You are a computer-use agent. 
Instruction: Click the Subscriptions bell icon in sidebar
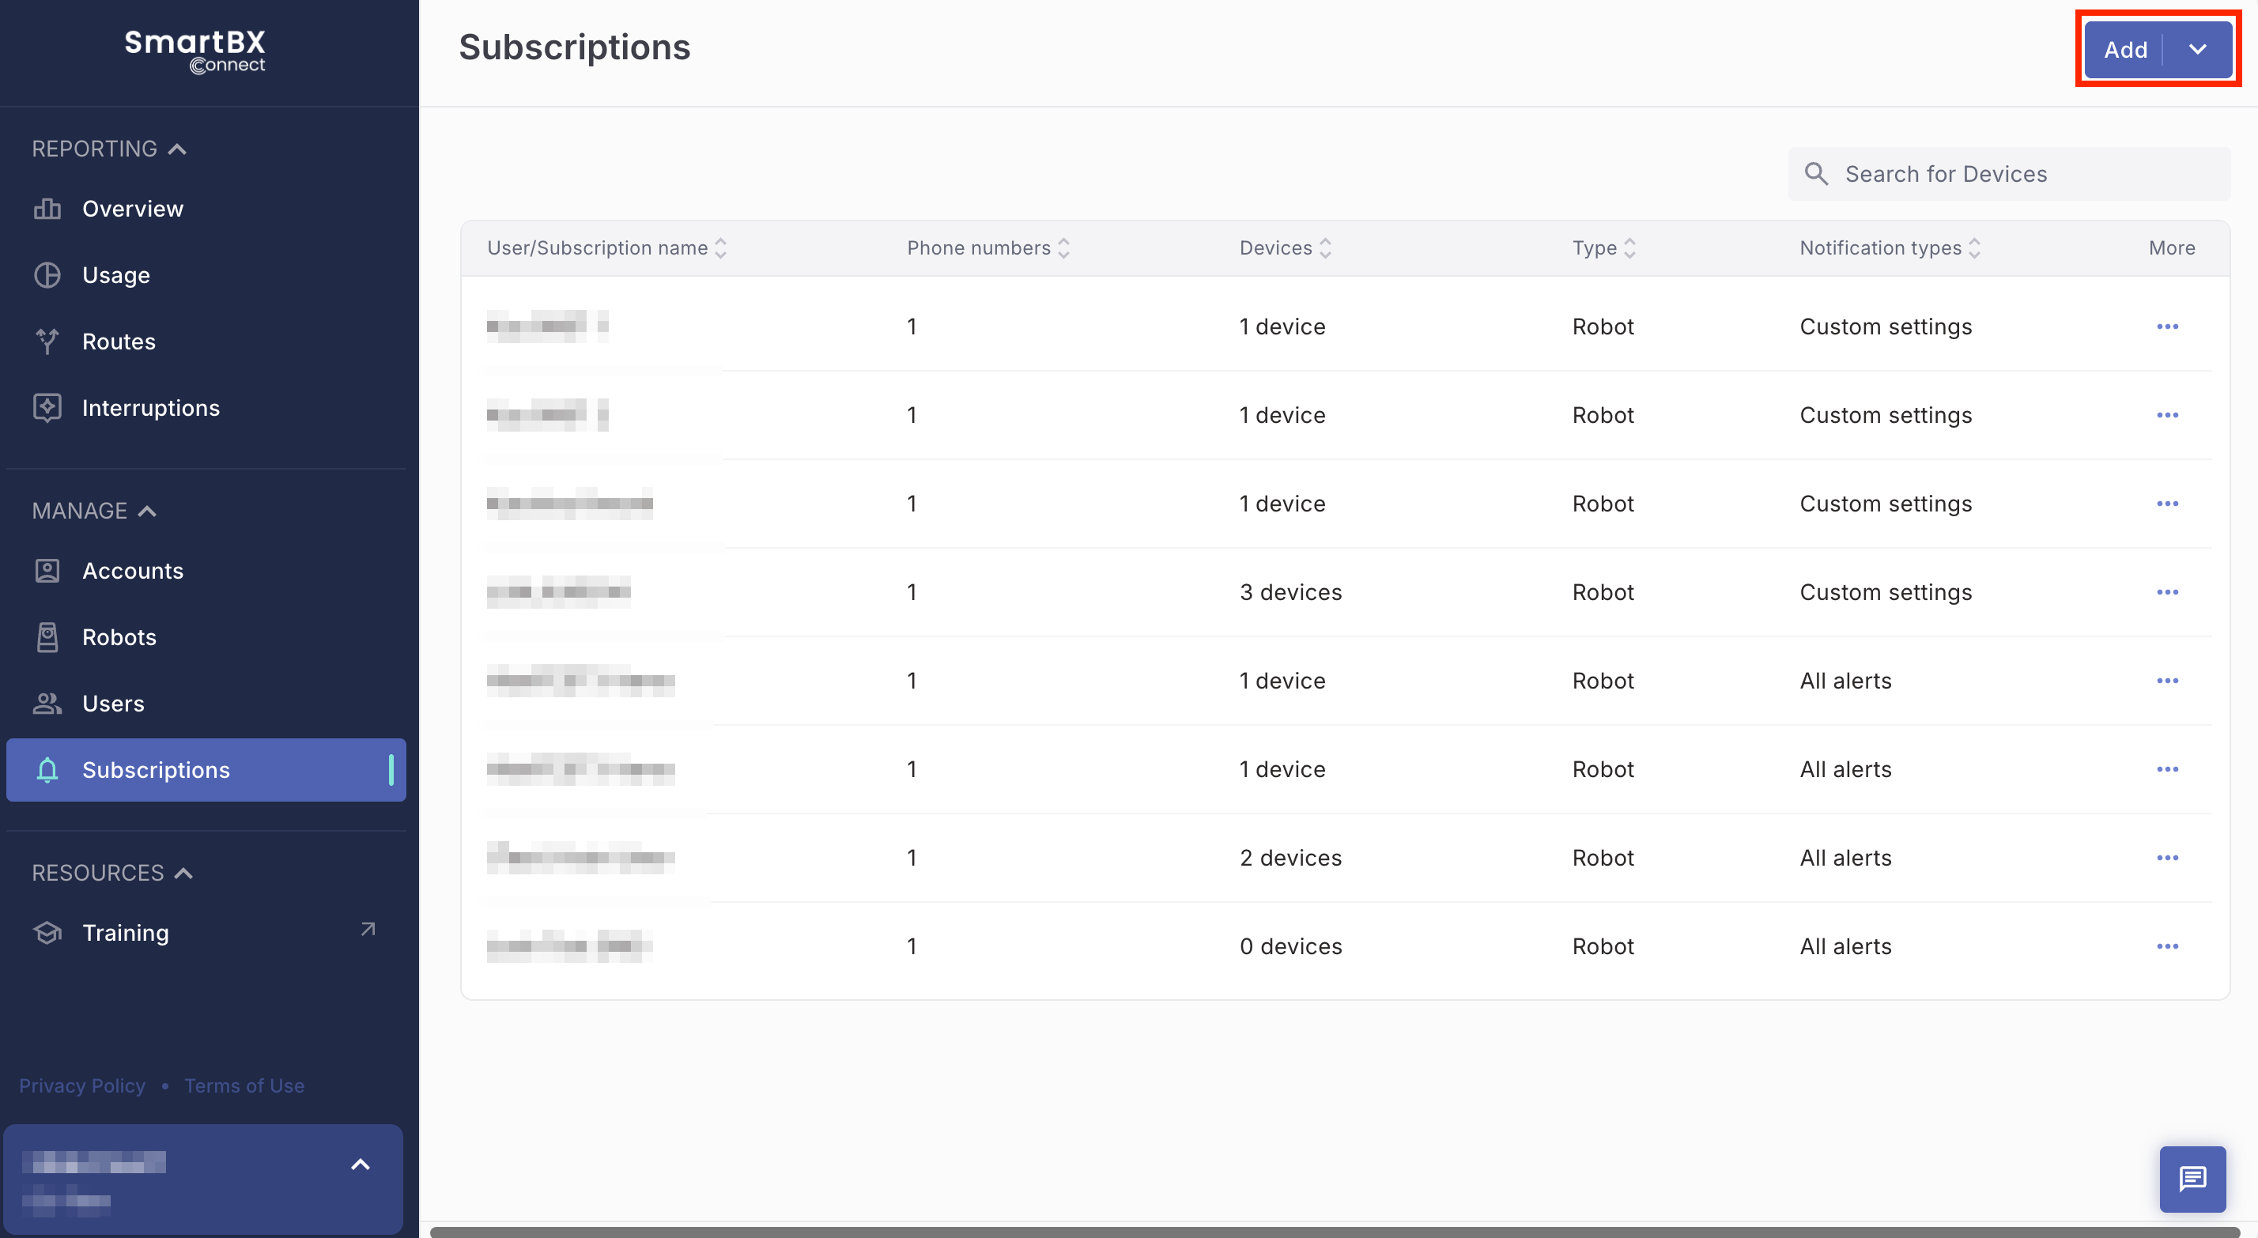point(47,770)
